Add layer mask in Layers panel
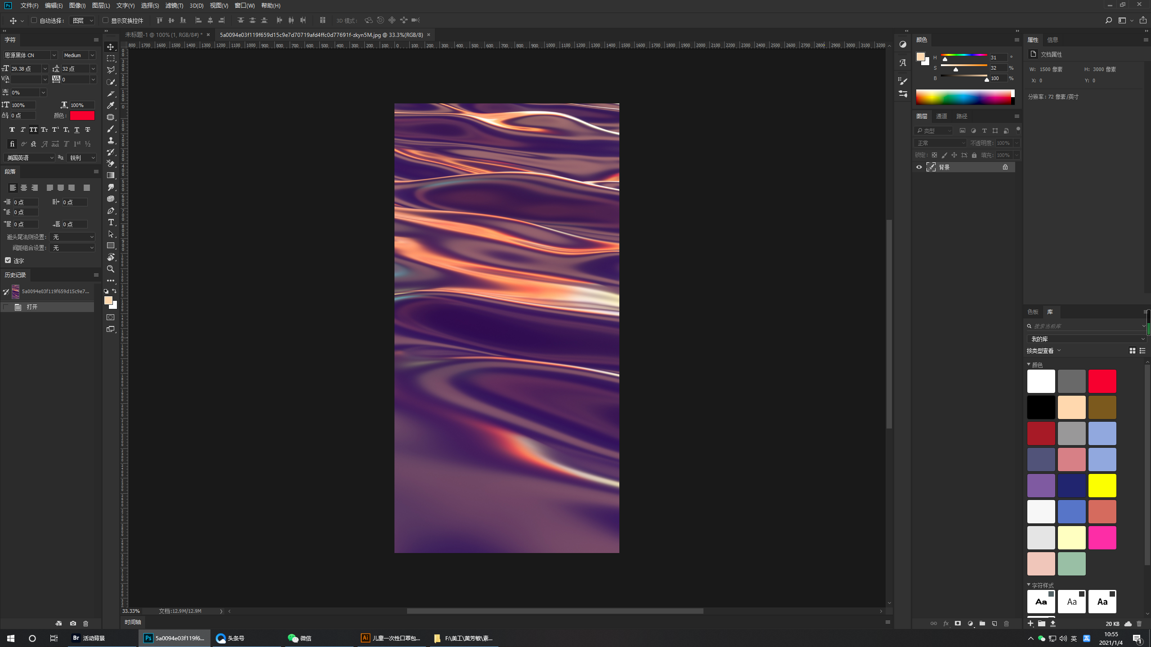1151x647 pixels. [x=958, y=623]
